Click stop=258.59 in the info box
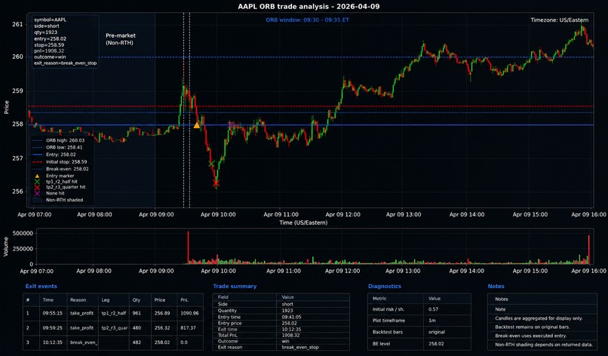Viewport: 608px width, 356px height. point(49,44)
